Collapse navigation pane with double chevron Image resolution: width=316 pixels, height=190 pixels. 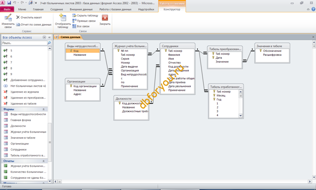50,37
